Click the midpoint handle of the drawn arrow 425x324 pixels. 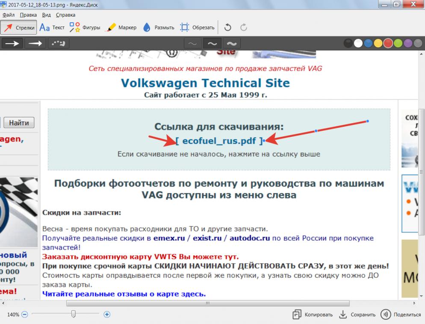(316, 131)
